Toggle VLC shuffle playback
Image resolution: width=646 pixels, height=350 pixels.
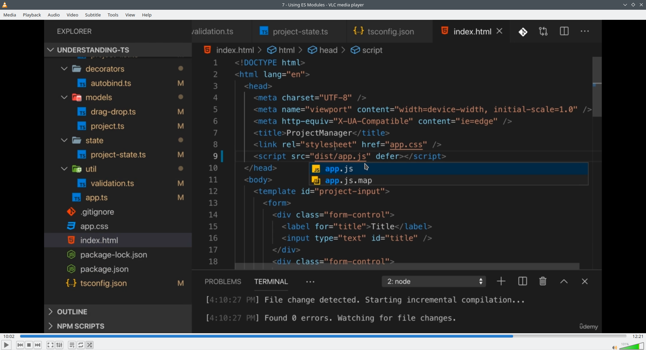(x=90, y=345)
